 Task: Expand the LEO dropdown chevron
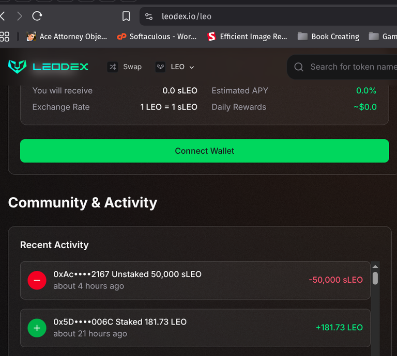click(x=192, y=67)
